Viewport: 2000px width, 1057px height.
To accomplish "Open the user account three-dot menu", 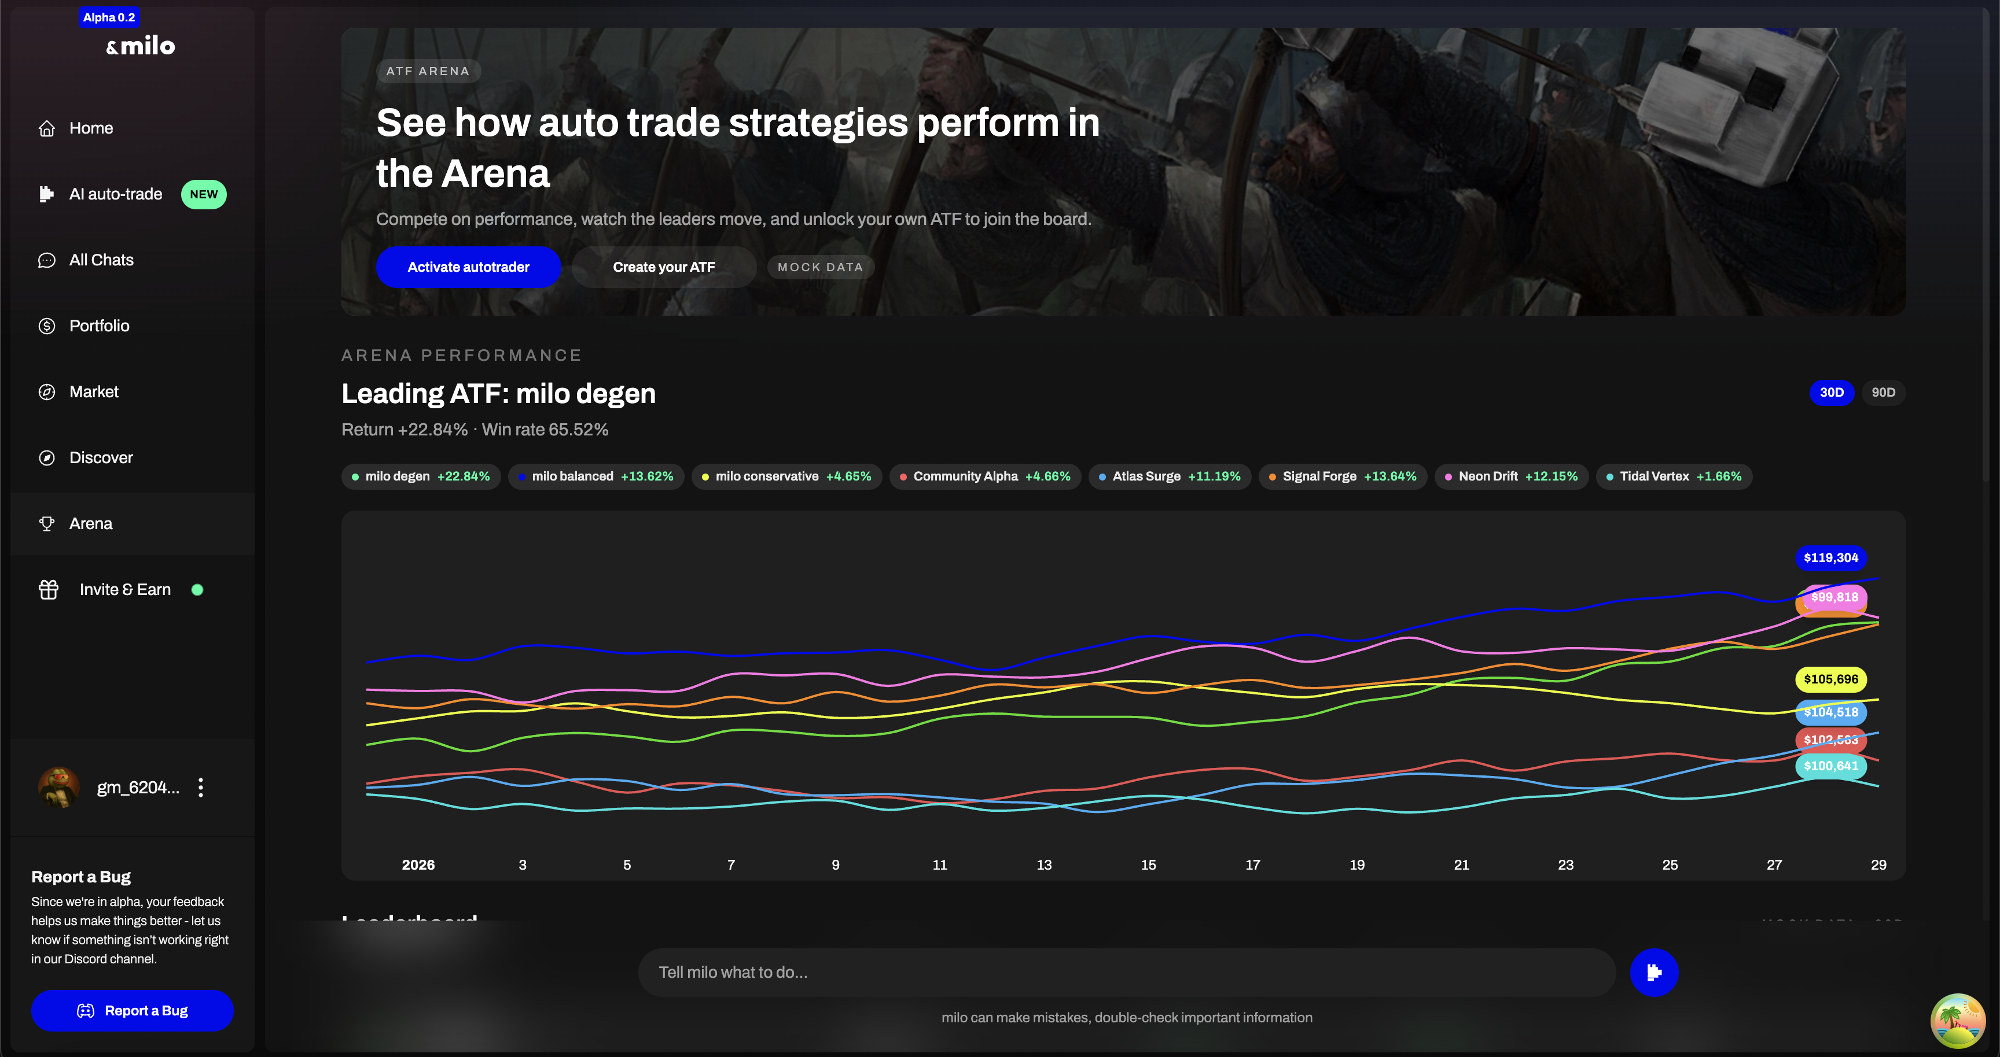I will point(201,787).
